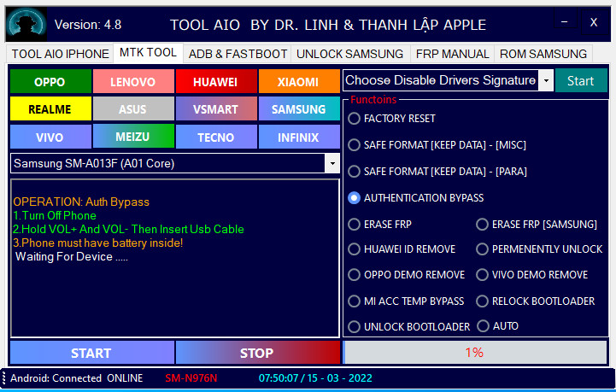
Task: Choose the ERASE FRP radio option
Action: (x=379, y=225)
